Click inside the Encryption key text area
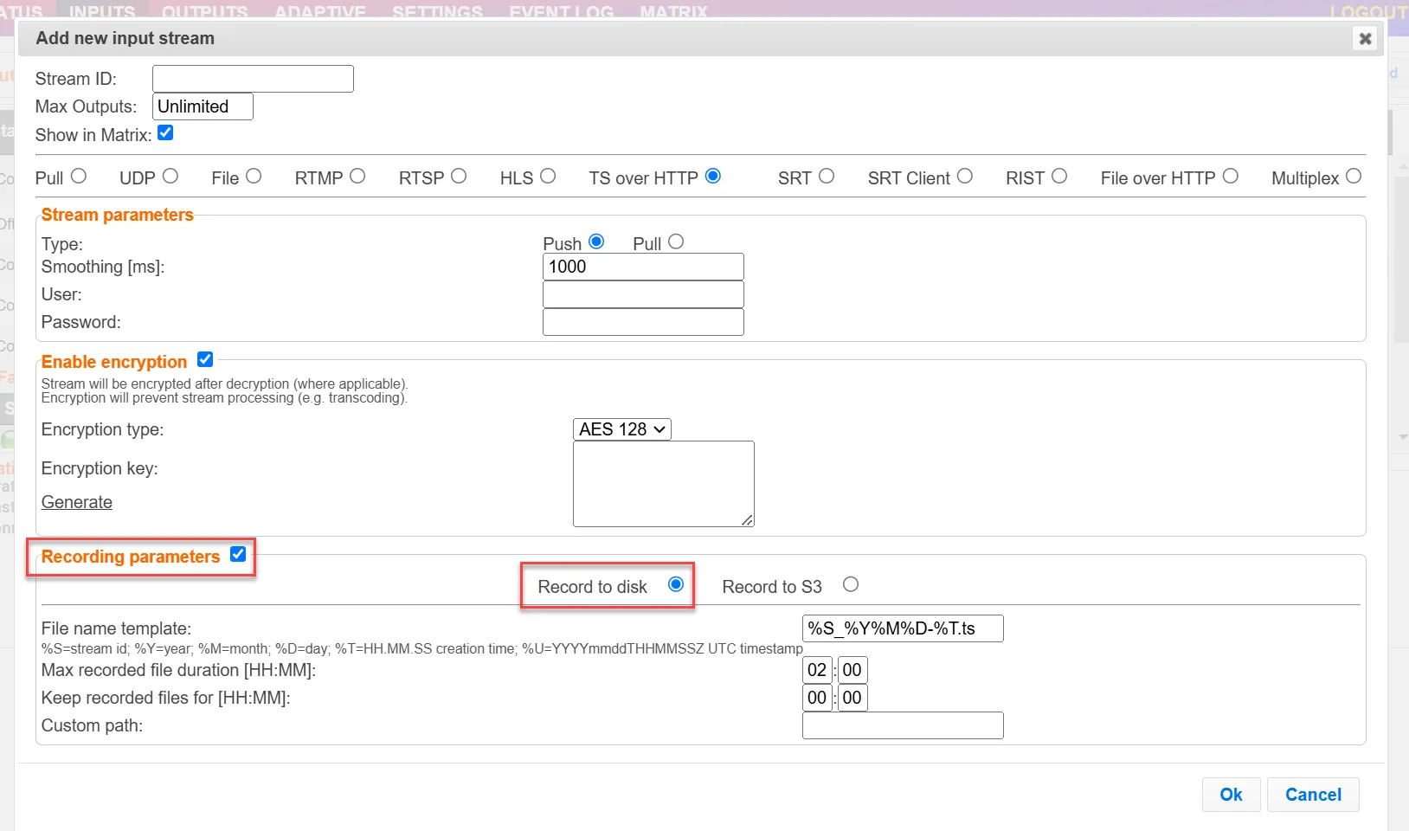This screenshot has width=1409, height=831. (x=663, y=483)
